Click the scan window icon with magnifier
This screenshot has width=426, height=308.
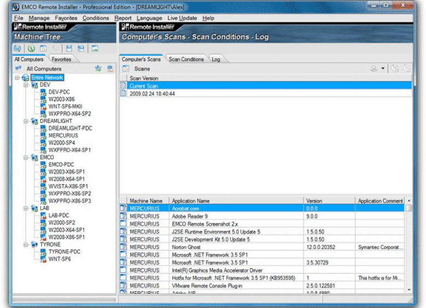tap(43, 49)
